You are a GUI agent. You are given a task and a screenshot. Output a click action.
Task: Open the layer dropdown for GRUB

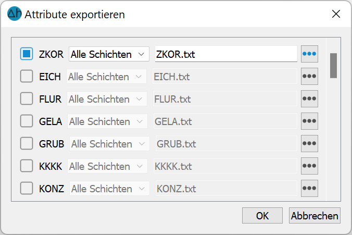[x=109, y=144]
